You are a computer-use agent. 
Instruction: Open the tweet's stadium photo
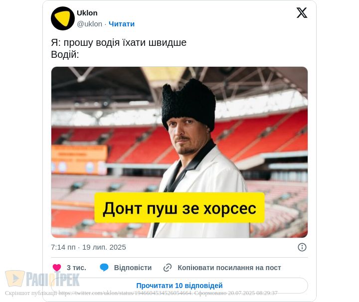(x=179, y=152)
